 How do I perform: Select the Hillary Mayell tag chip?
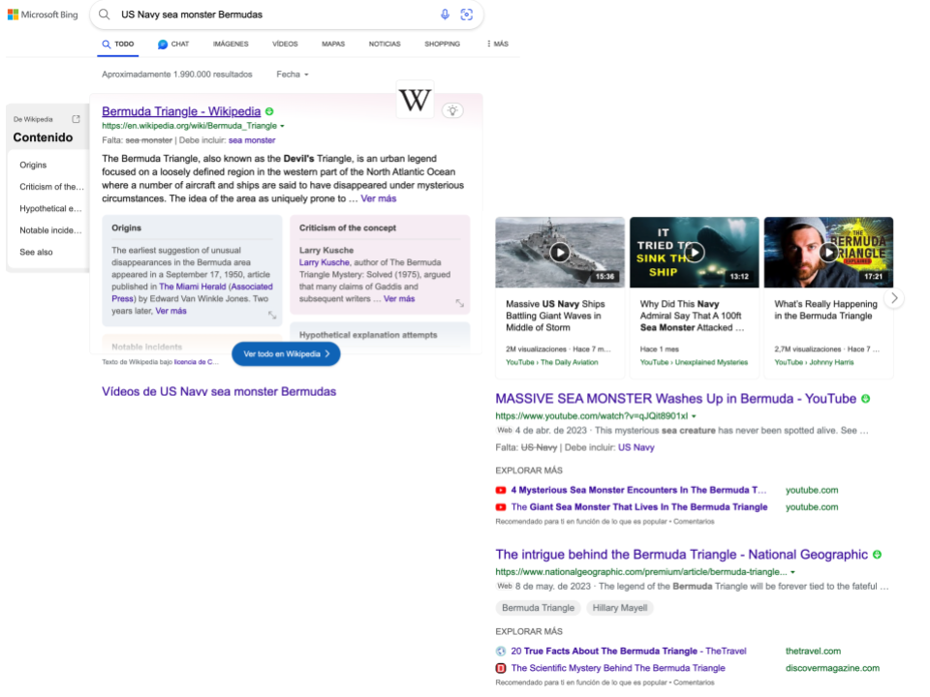619,608
